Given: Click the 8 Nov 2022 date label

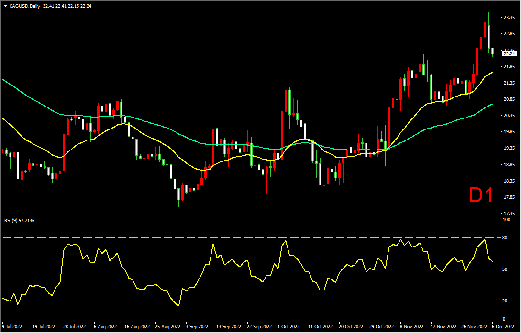Looking at the screenshot, I should pyautogui.click(x=412, y=326).
